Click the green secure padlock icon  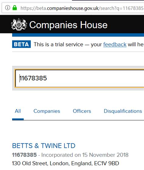coord(15,8)
